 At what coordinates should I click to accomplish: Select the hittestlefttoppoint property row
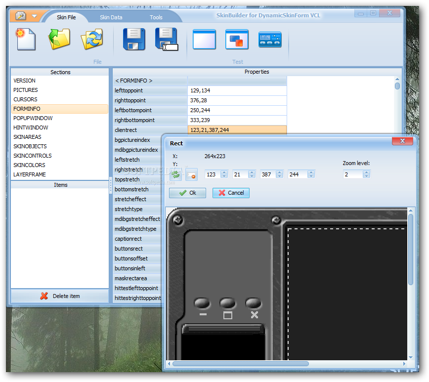[137, 288]
